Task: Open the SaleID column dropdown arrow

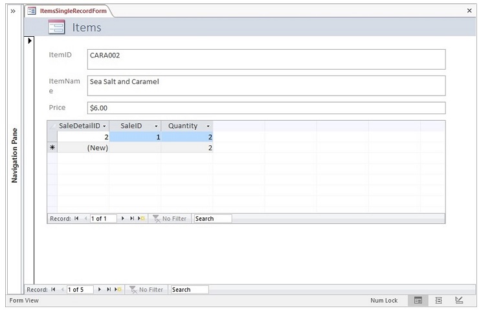Action: click(x=156, y=126)
